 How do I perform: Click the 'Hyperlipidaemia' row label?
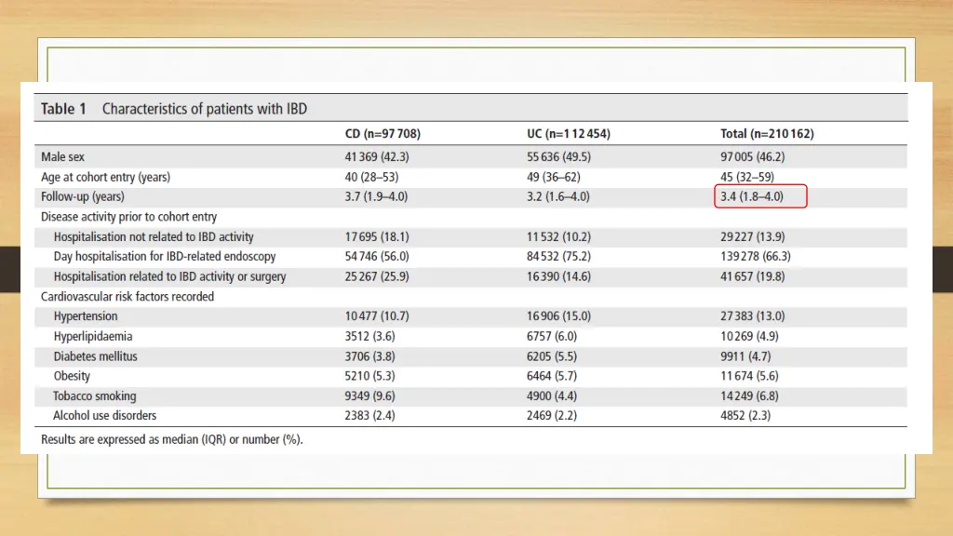coord(93,336)
